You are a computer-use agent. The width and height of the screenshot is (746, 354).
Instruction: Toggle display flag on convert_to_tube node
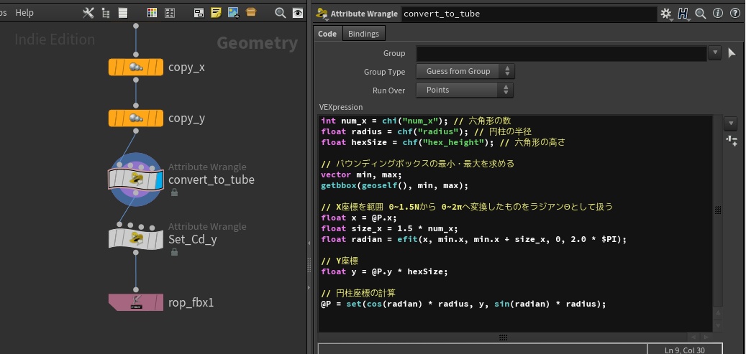pos(159,179)
